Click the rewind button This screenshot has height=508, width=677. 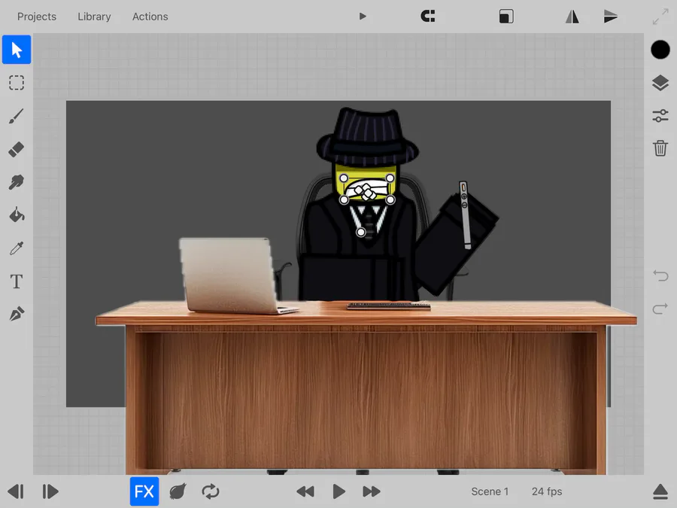(305, 491)
